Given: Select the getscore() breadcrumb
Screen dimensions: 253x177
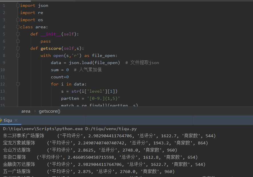Looking at the screenshot, I should coord(49,111).
